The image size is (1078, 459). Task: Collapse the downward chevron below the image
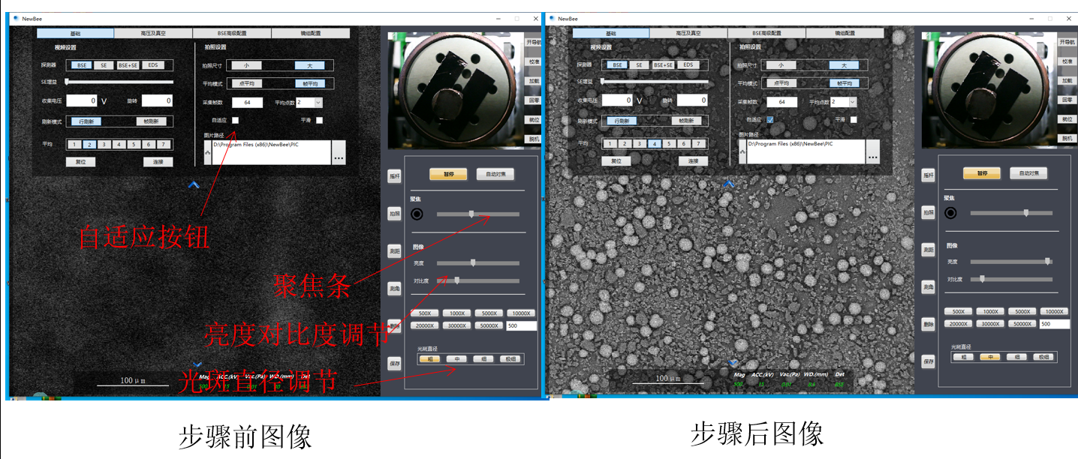click(197, 364)
